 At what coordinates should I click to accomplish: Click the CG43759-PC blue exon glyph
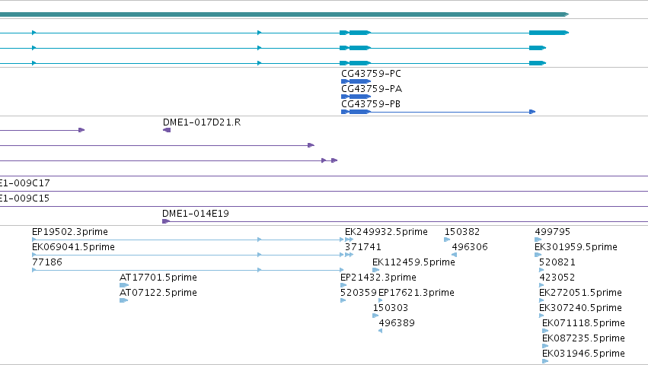356,81
